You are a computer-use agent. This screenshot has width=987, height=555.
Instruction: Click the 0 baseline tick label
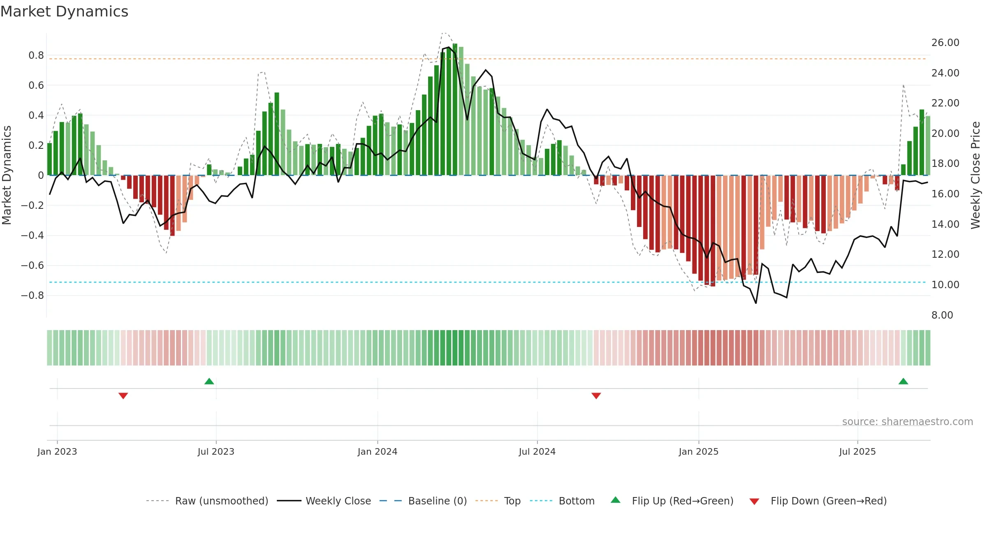pos(41,176)
